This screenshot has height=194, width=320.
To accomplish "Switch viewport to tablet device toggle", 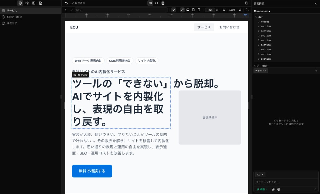I will click(x=193, y=10).
